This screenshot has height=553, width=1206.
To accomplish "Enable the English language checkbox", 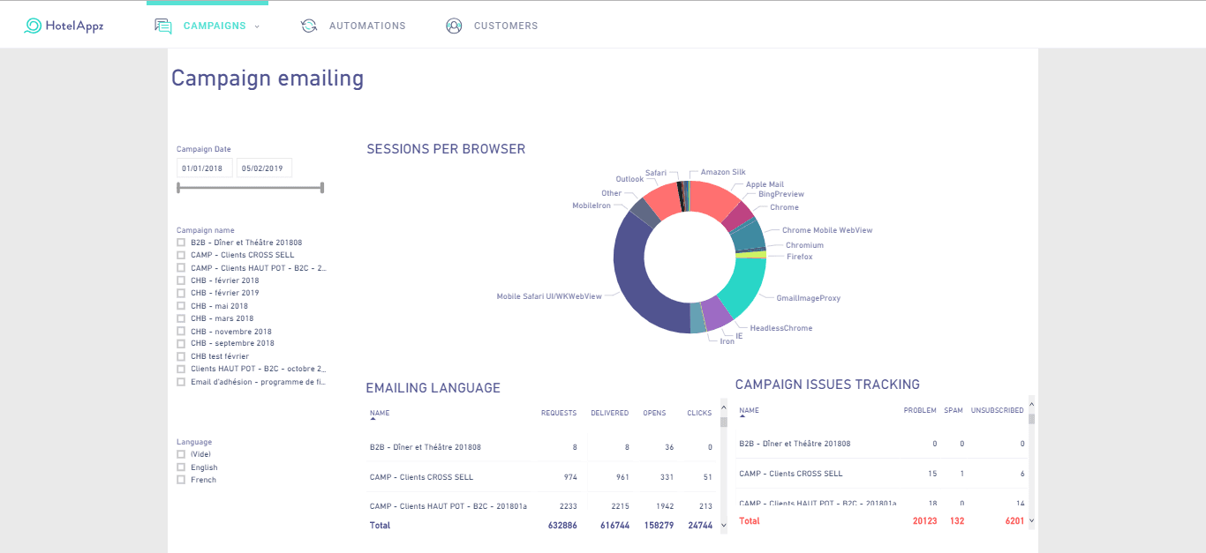I will point(181,467).
